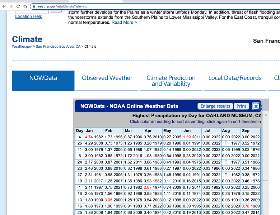280x215 pixels.
Task: Click the Day 26 row label
Action: click(80, 143)
